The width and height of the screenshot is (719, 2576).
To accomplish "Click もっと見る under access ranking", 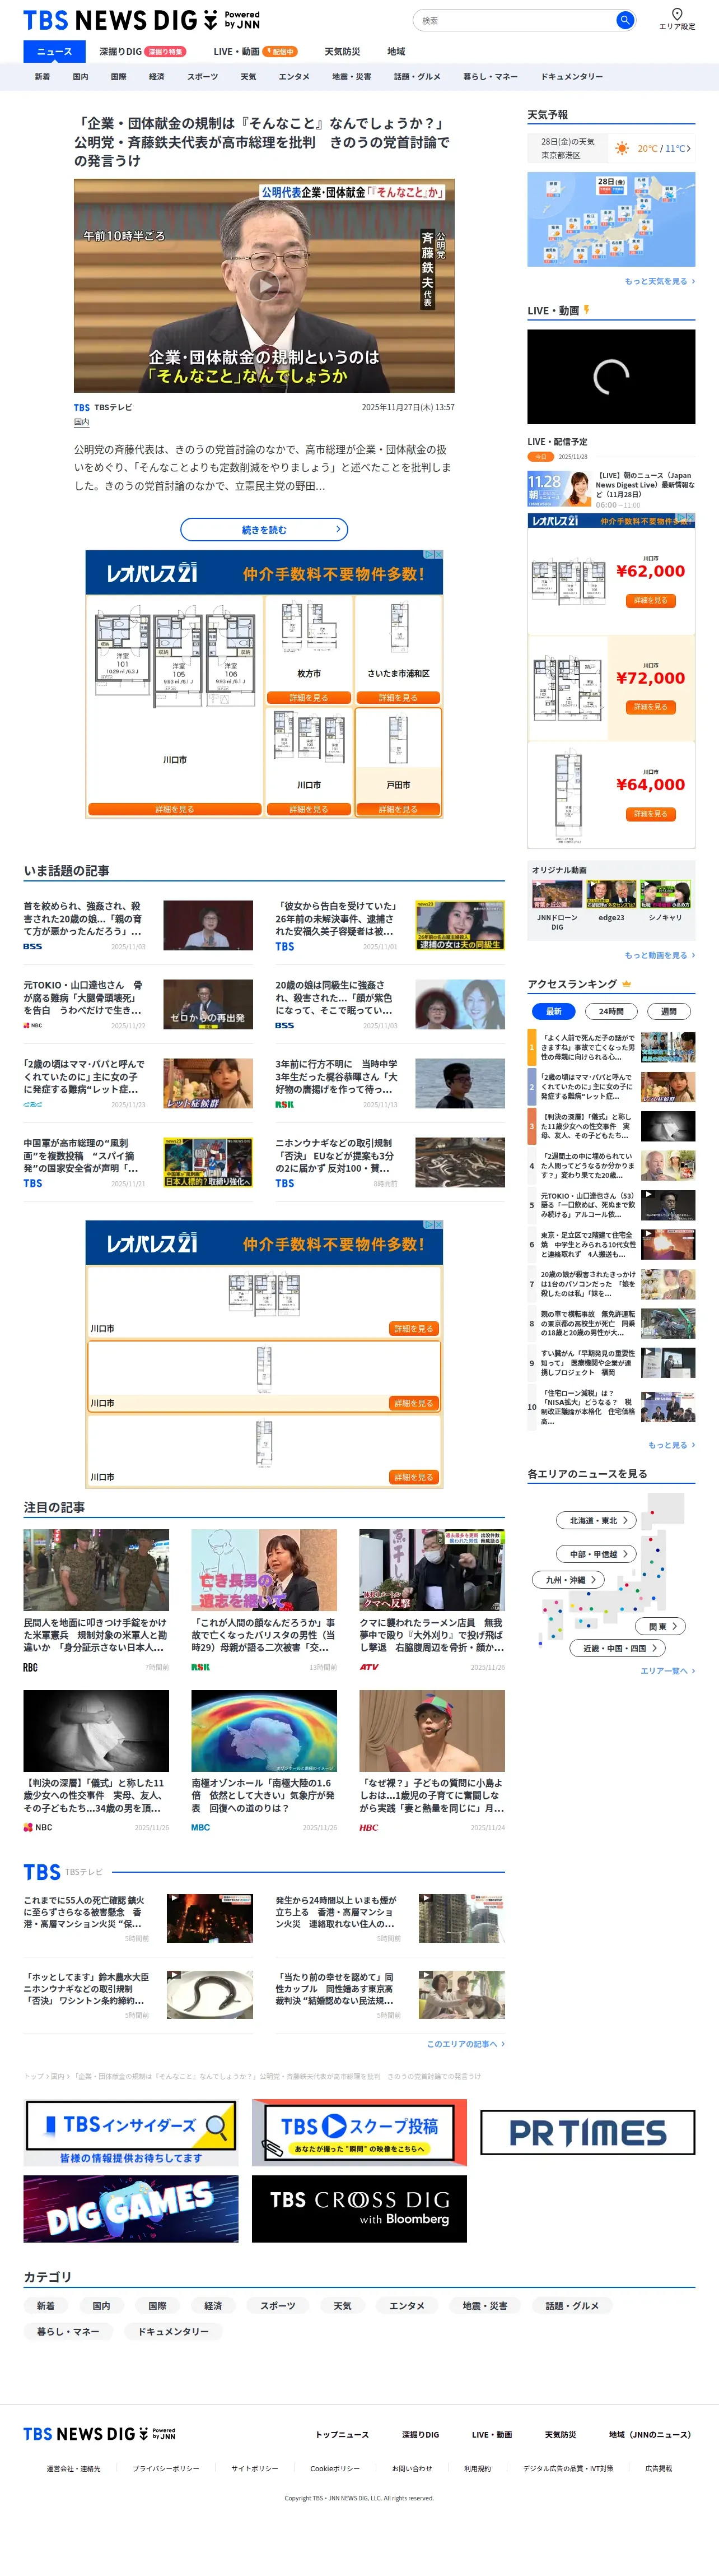I will tap(671, 1445).
